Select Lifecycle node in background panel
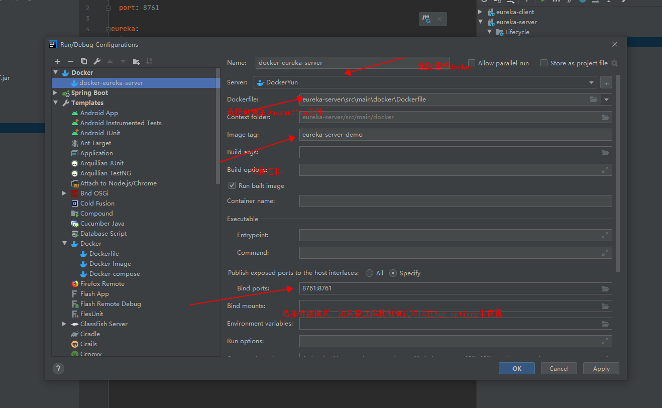662x408 pixels. pyautogui.click(x=517, y=32)
